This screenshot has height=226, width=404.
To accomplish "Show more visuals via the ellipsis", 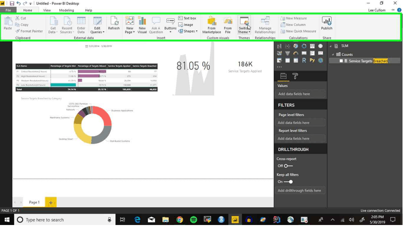I will [x=279, y=67].
